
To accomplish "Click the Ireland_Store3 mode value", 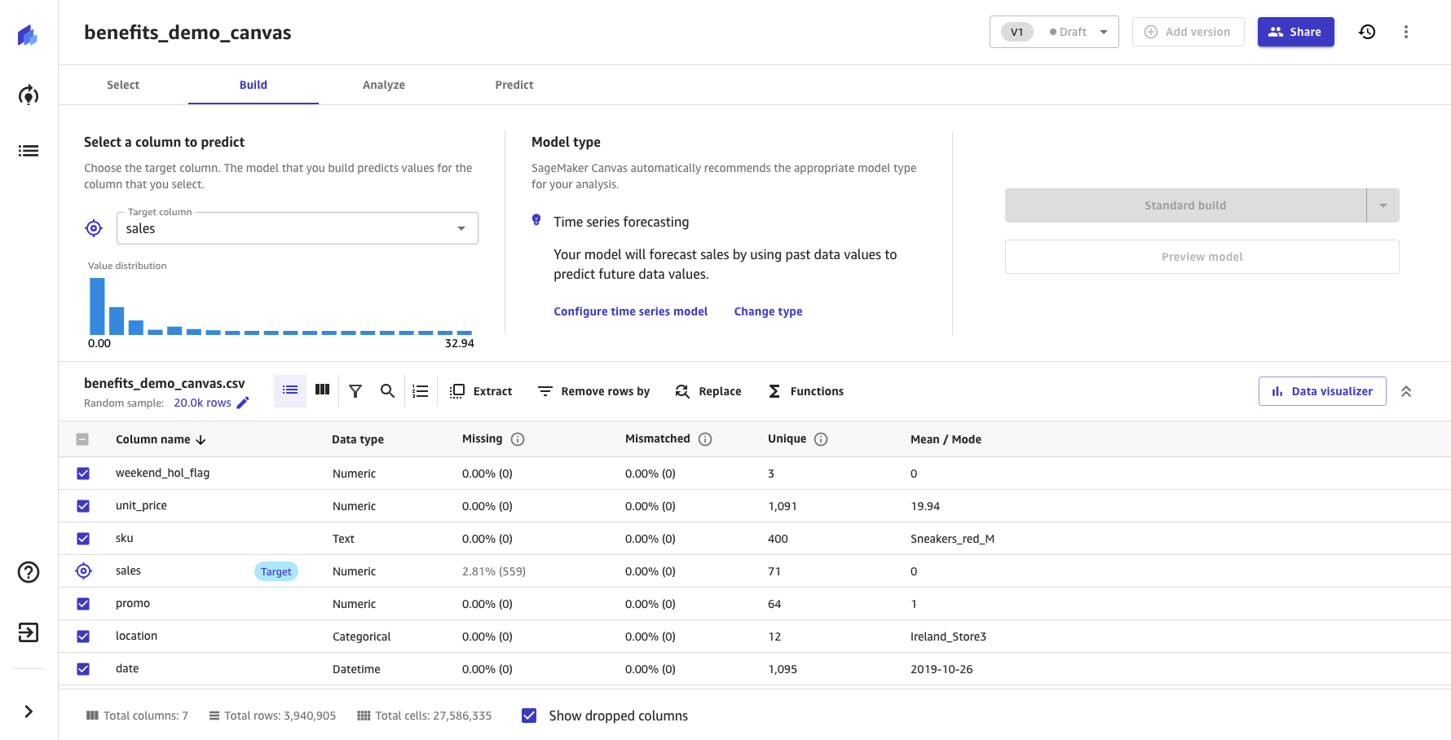I will point(948,636).
